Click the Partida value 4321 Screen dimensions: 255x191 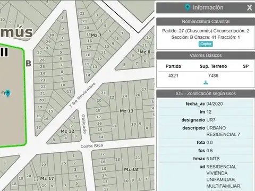pyautogui.click(x=173, y=76)
